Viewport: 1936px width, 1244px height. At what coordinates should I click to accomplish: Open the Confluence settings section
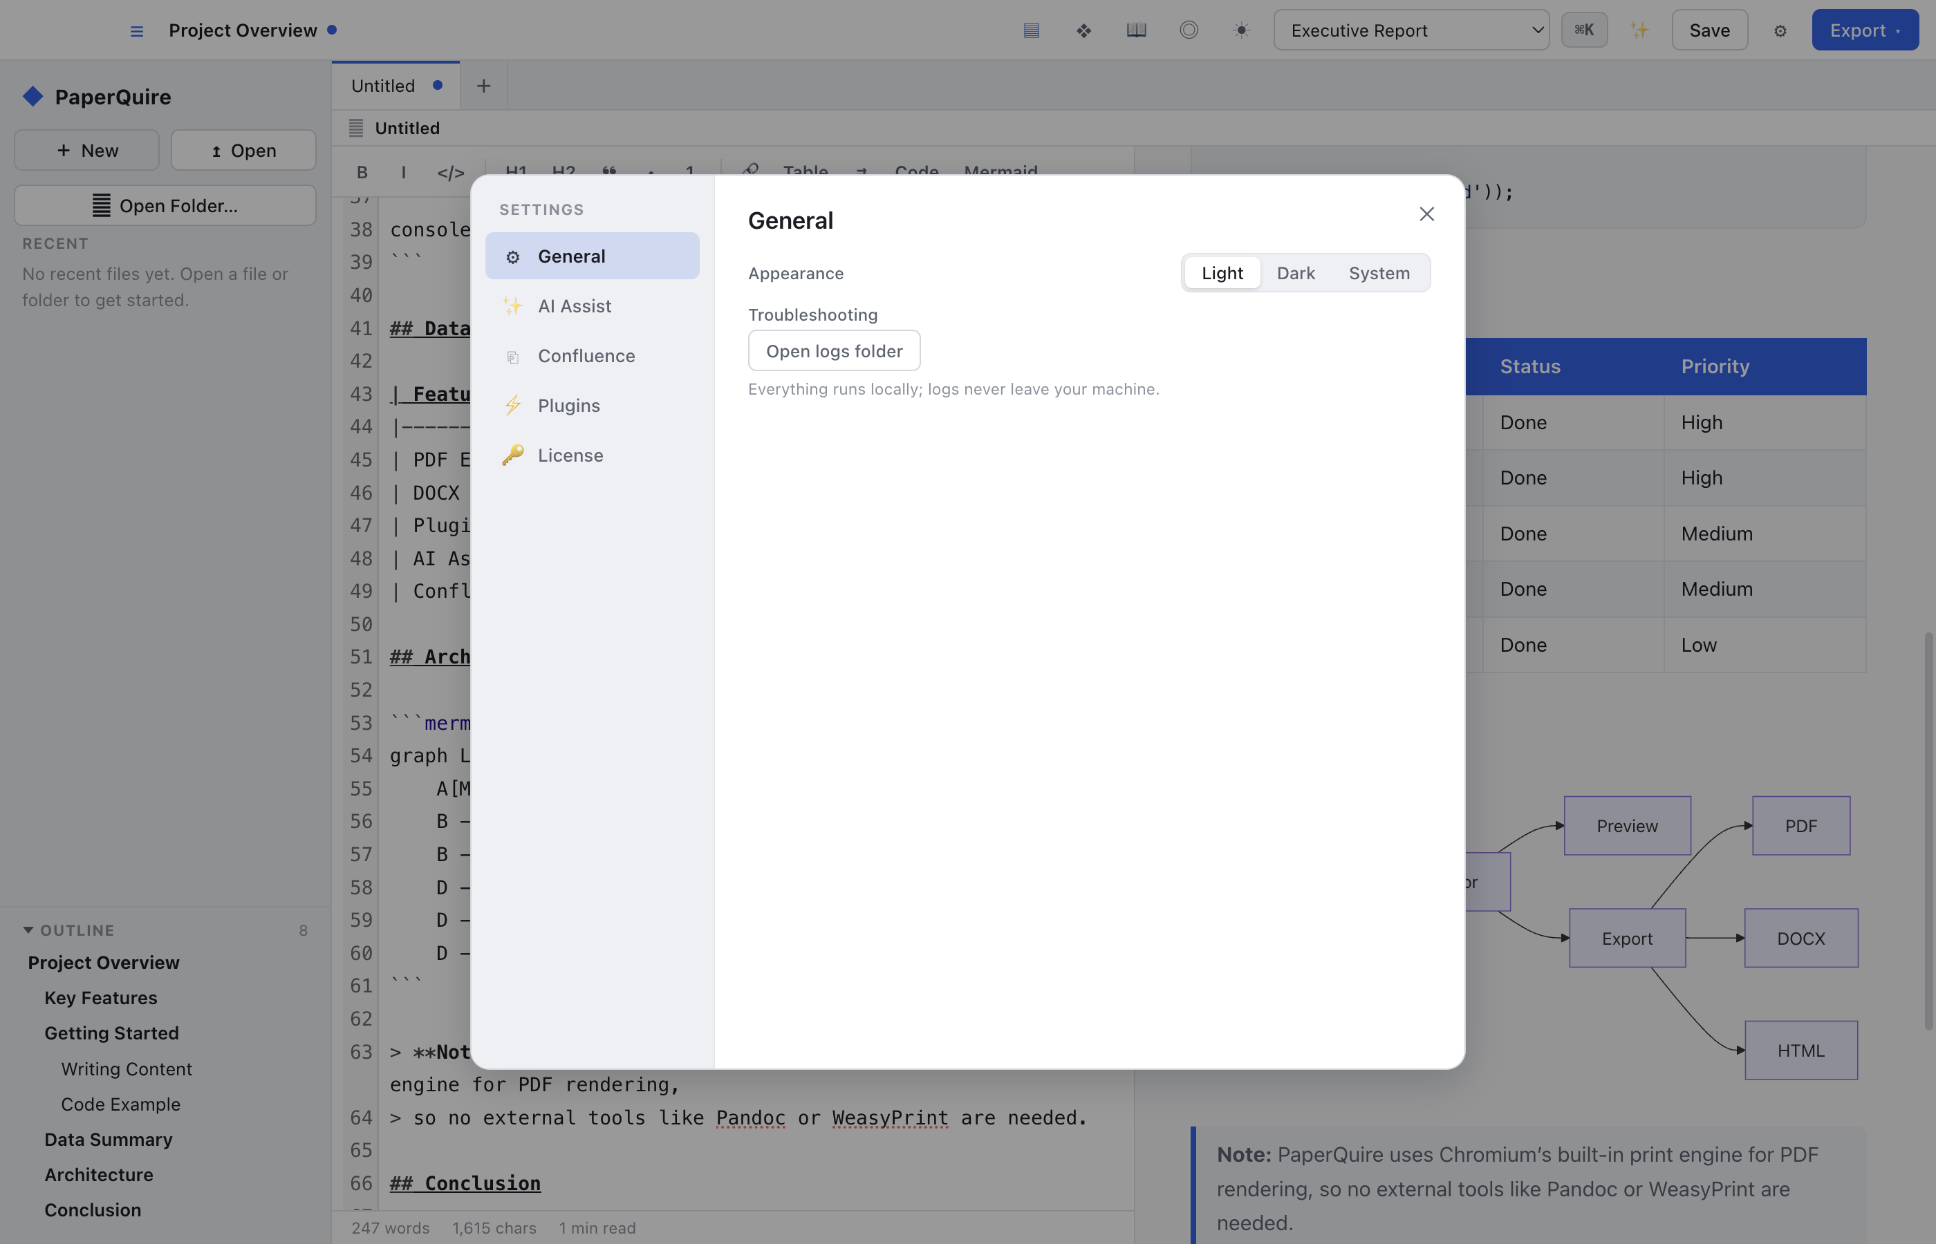coord(591,356)
